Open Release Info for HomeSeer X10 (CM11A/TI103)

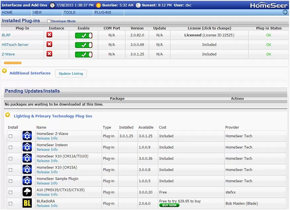pyautogui.click(x=47, y=161)
